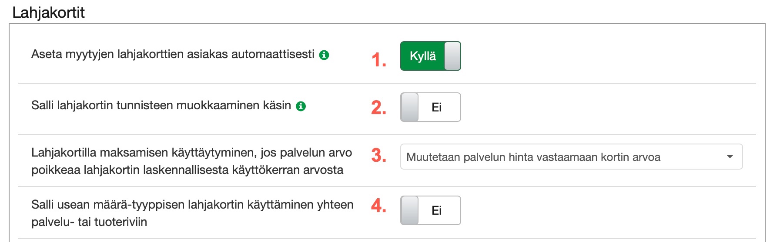The image size is (770, 242).
Task: Enable manual gift card identifier editing toggle
Action: (430, 107)
